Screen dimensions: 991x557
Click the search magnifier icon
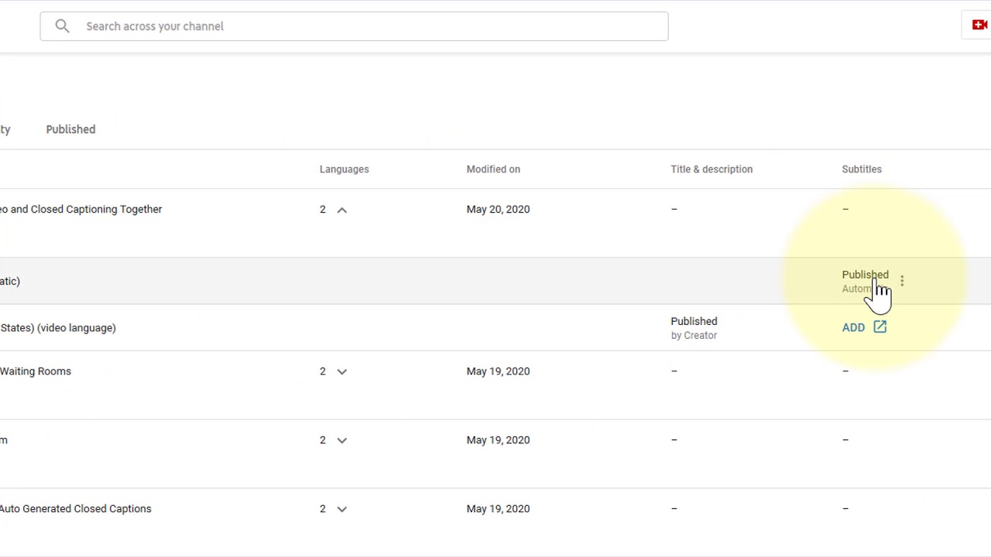click(63, 26)
